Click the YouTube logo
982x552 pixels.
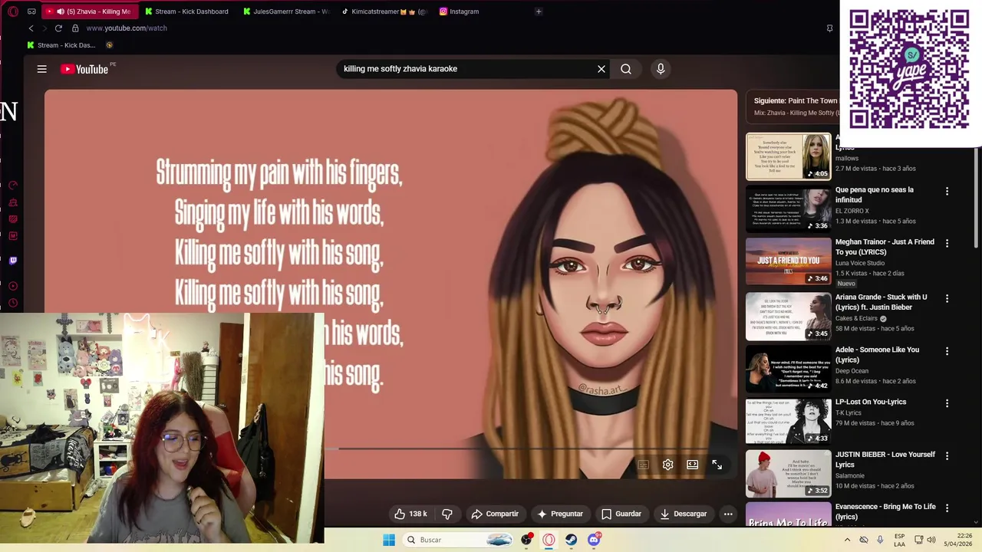tap(84, 69)
